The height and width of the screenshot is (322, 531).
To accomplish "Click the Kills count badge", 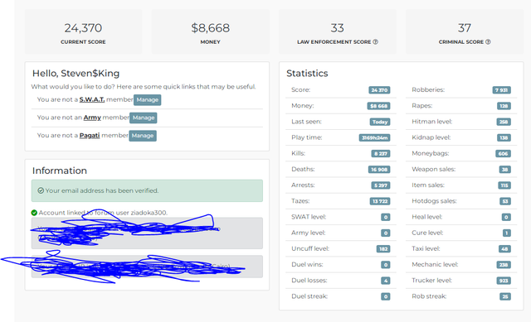I will tap(381, 154).
